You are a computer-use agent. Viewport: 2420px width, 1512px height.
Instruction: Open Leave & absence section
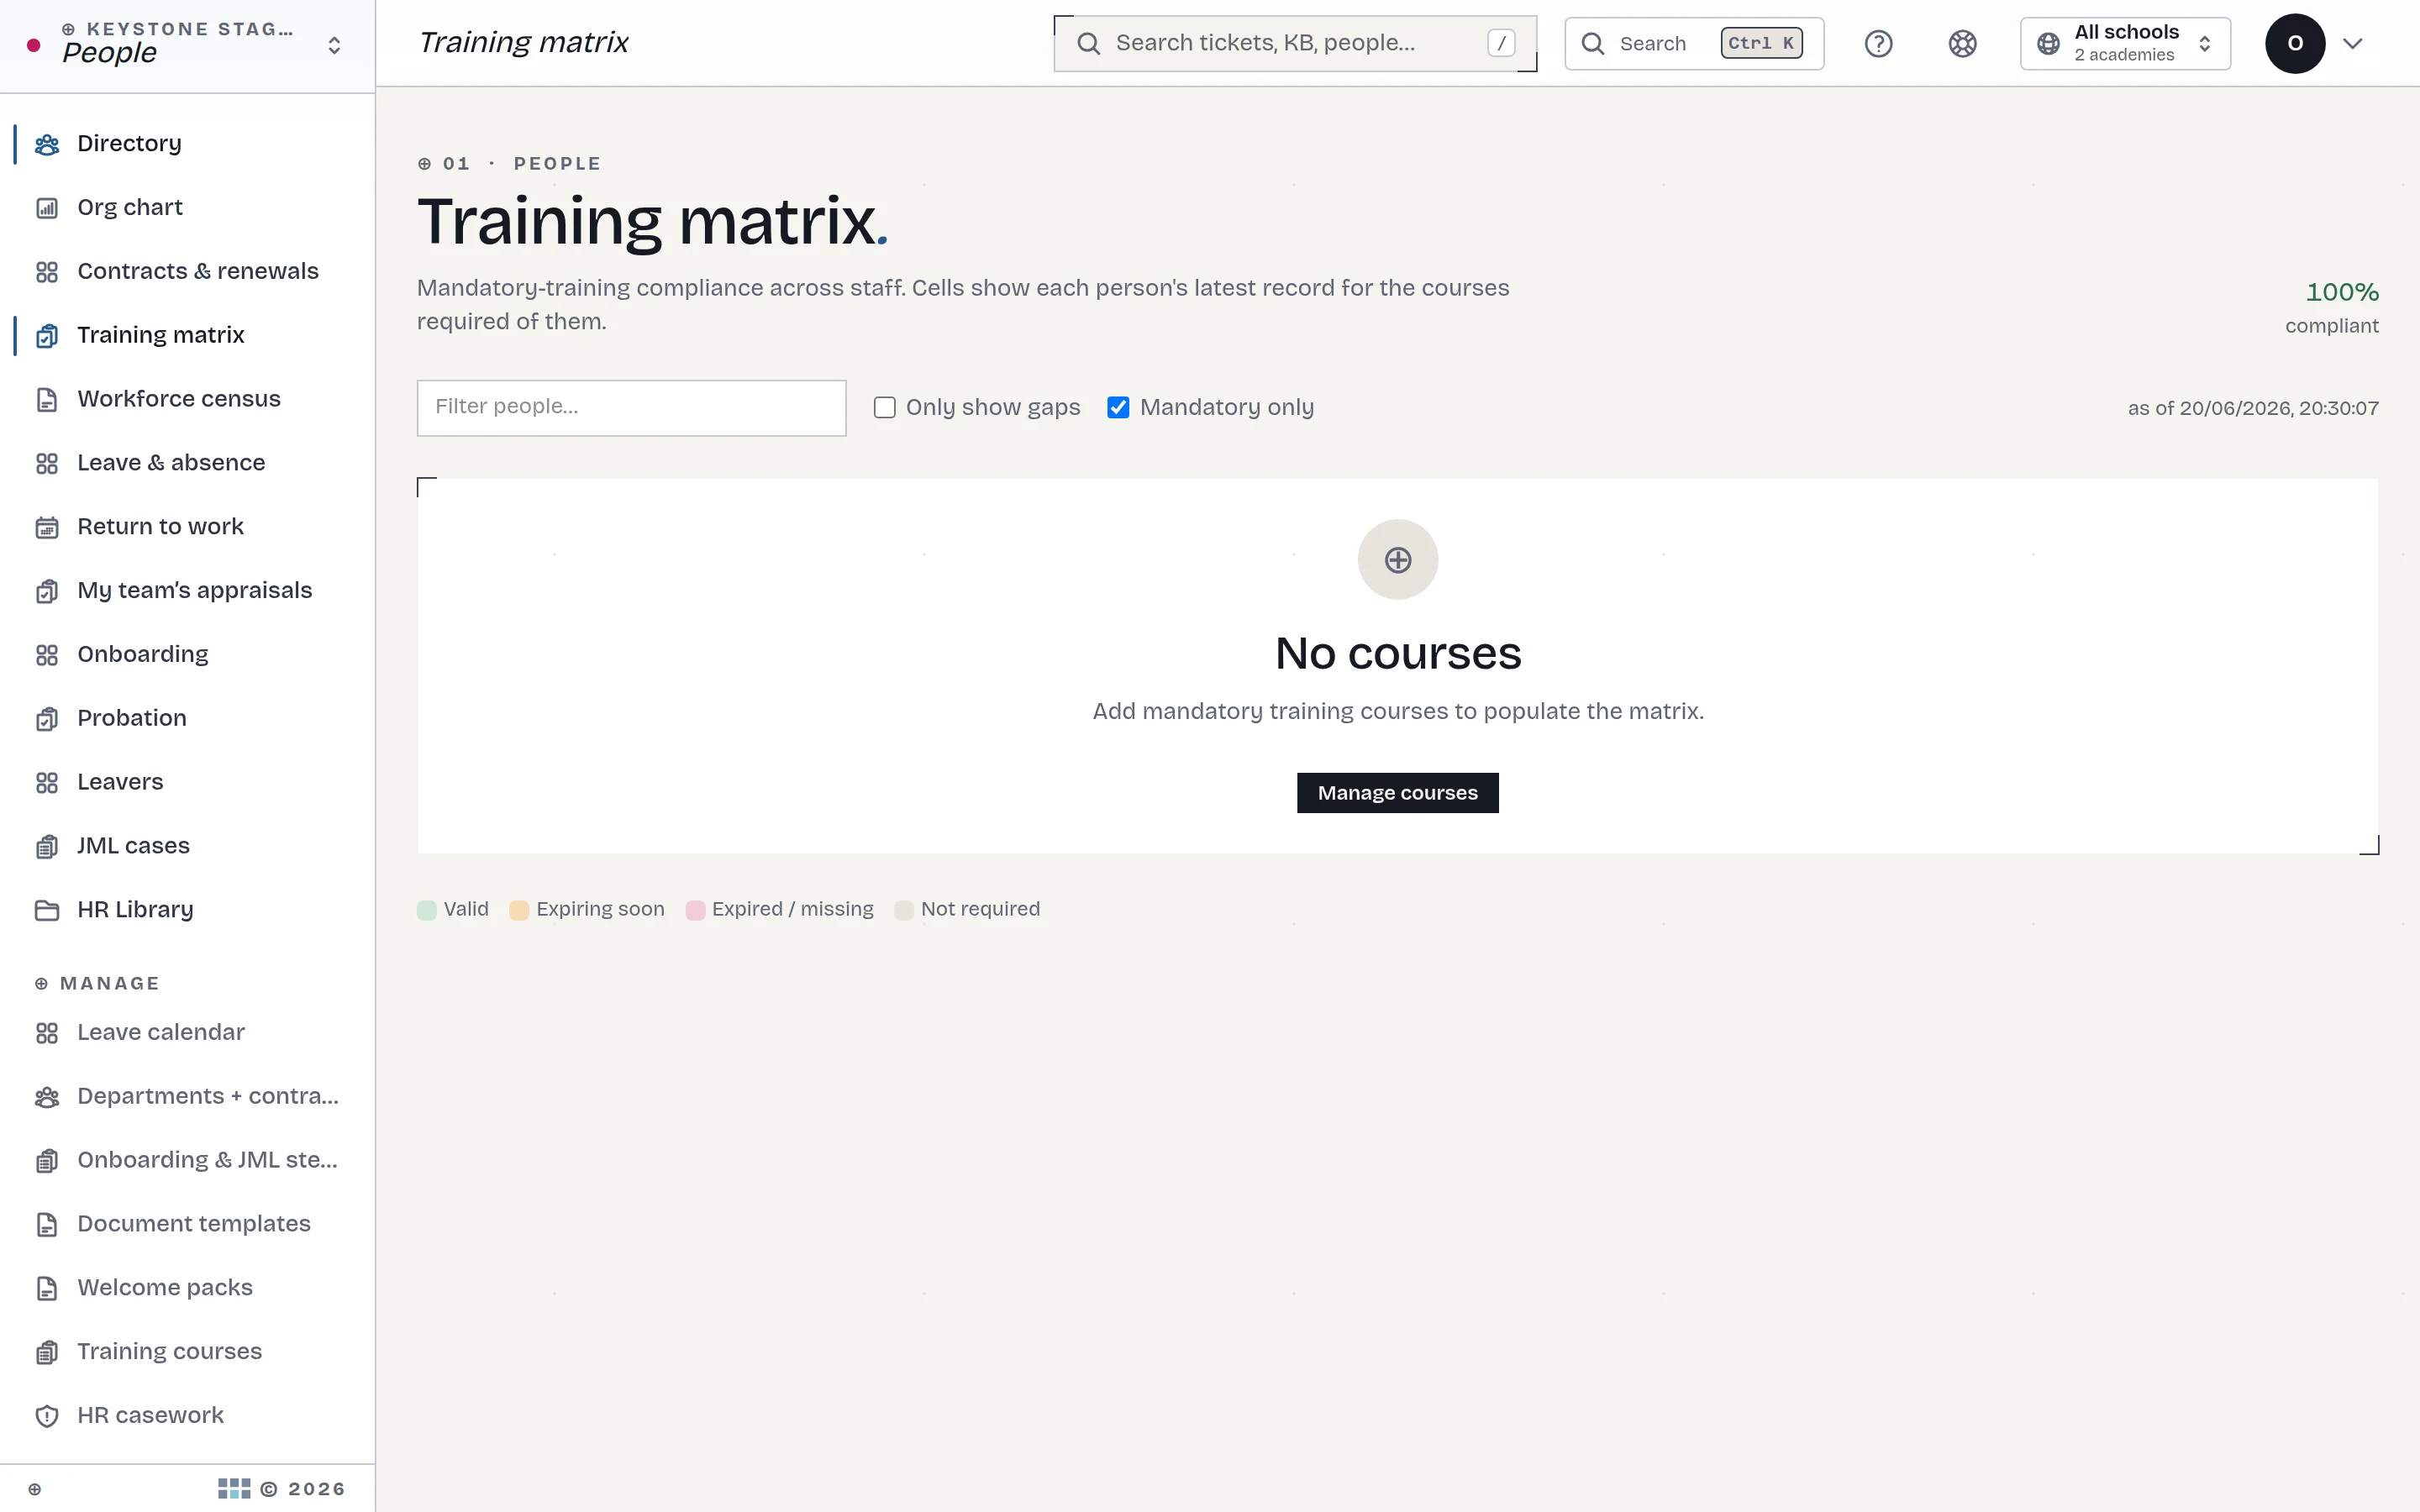click(x=171, y=464)
